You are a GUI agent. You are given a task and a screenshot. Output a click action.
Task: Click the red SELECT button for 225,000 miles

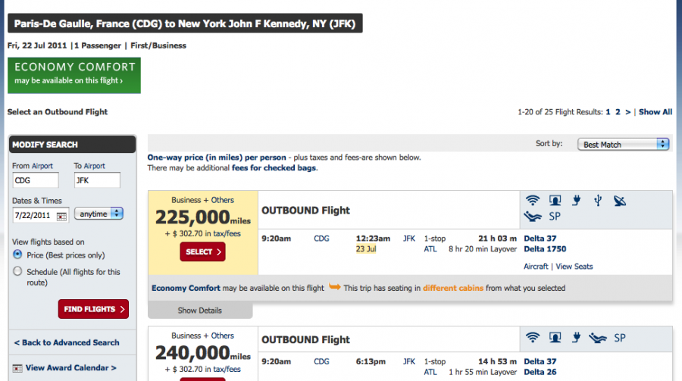click(x=202, y=251)
